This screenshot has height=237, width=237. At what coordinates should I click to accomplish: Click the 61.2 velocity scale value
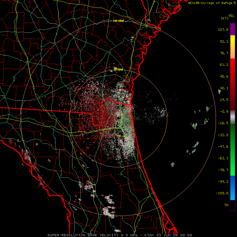pyautogui.click(x=224, y=65)
